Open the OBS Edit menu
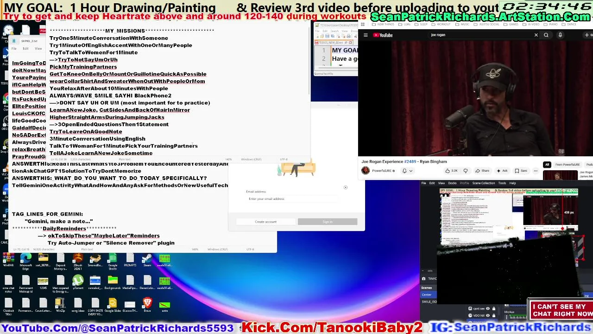 pos(432,183)
